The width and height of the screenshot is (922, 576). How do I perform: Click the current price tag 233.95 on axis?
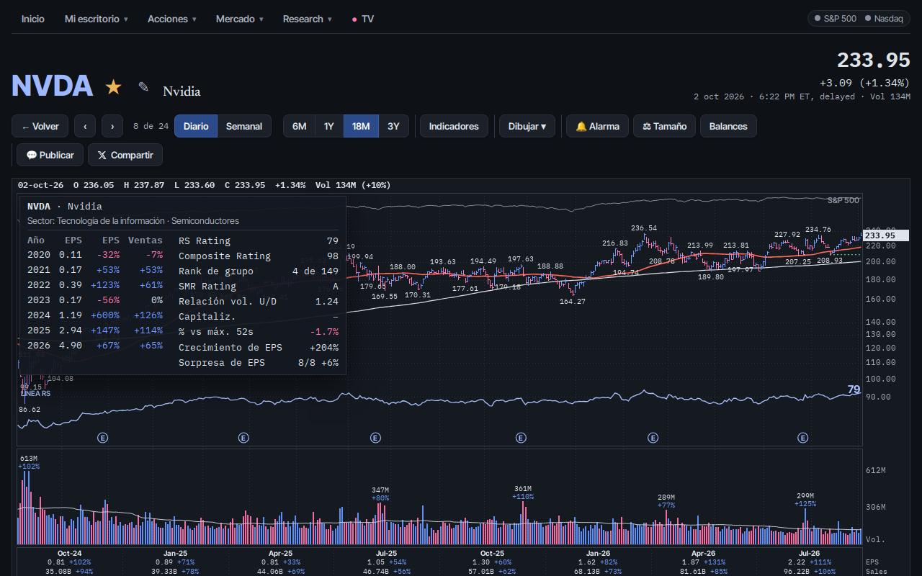click(886, 235)
